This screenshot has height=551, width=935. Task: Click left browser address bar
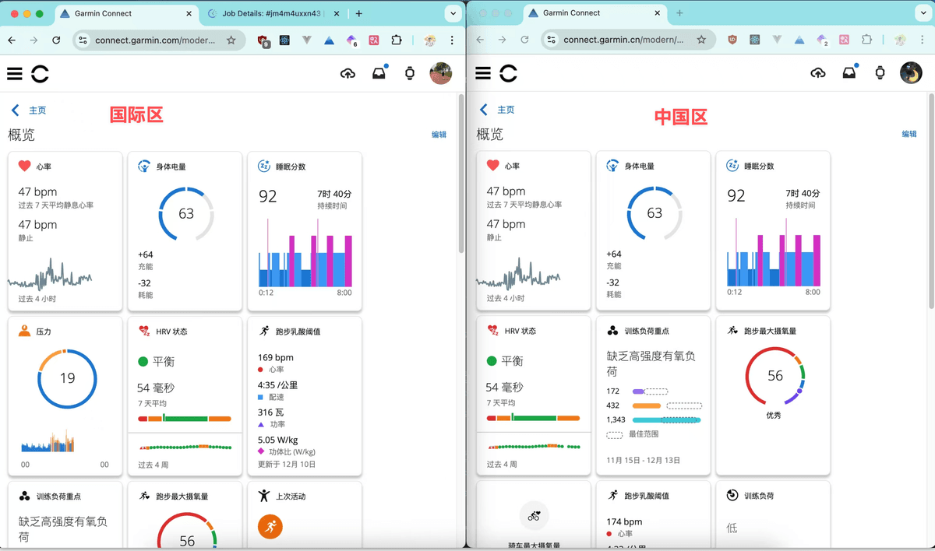(154, 40)
